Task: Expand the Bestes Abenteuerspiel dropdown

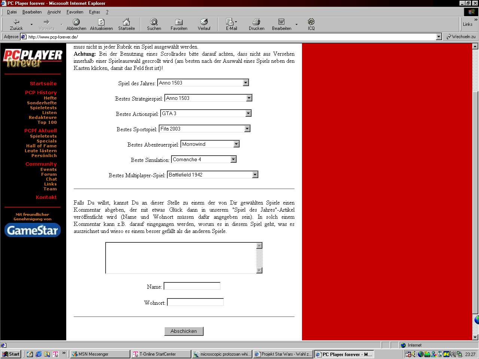Action: [236, 144]
